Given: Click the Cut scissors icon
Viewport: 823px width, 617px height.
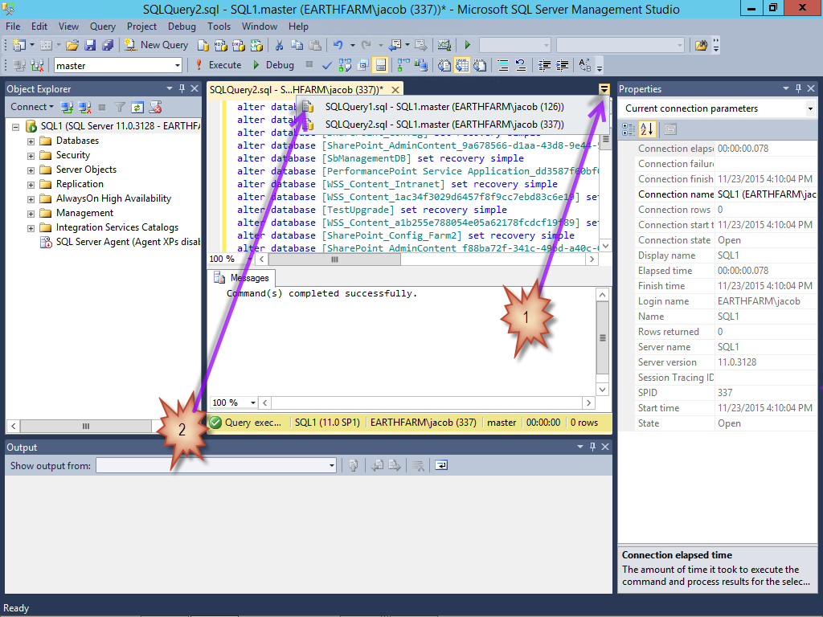Looking at the screenshot, I should [279, 45].
